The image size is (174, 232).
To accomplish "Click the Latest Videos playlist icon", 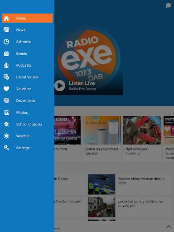I will pyautogui.click(x=6, y=77).
